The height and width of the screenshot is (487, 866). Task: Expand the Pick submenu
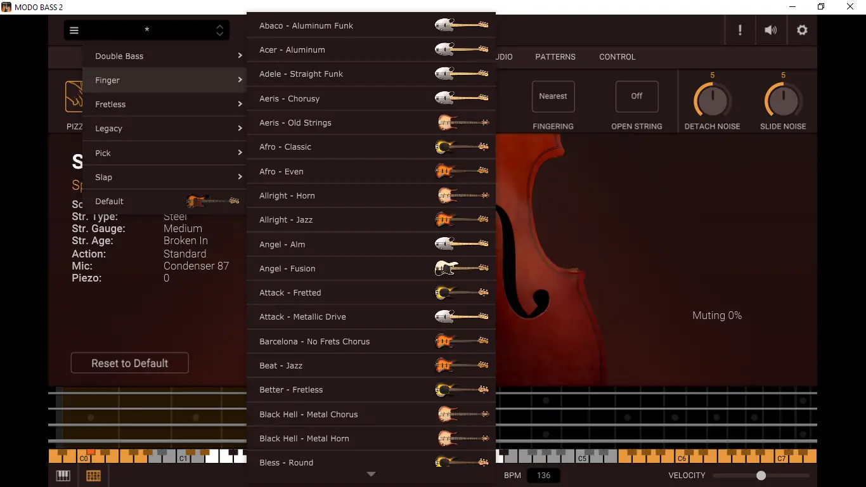click(164, 153)
